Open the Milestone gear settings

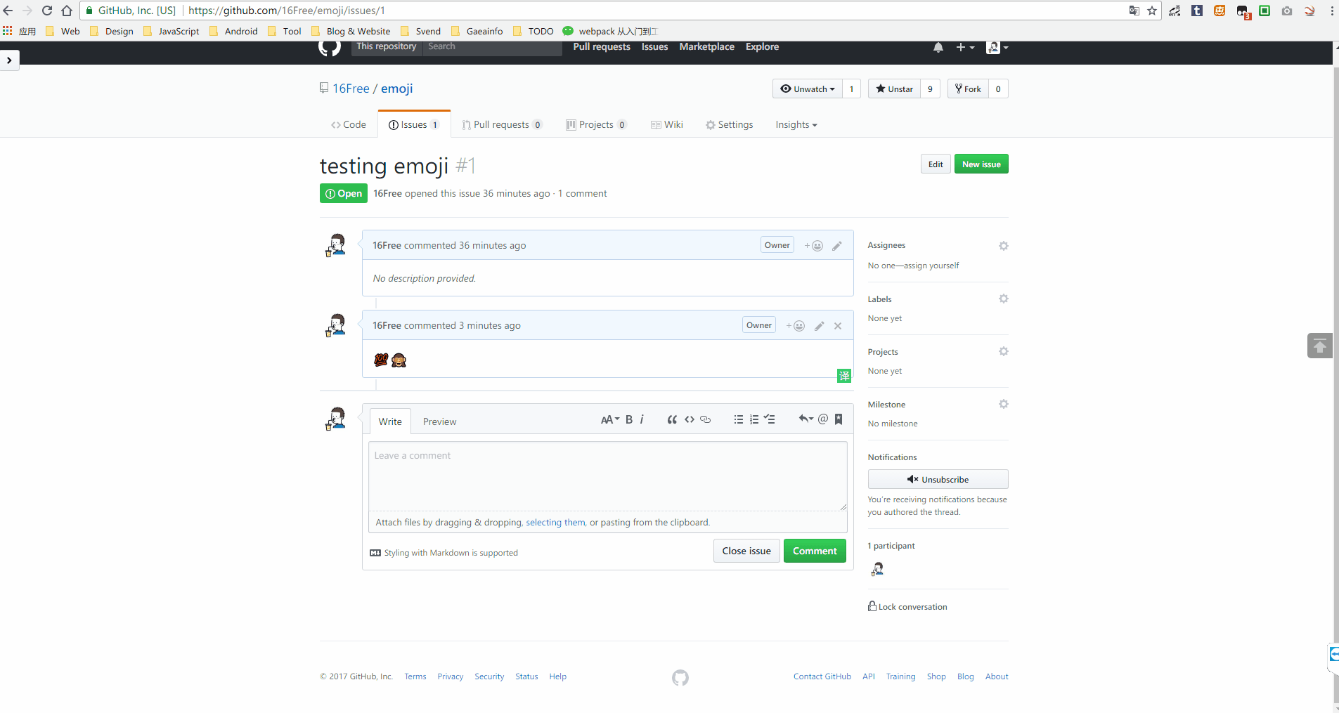point(1004,404)
